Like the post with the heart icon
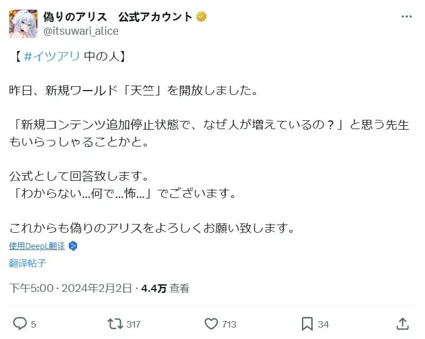This screenshot has width=425, height=339. tap(211, 324)
